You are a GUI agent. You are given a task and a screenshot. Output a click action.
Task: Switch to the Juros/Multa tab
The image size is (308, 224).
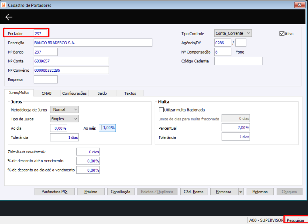[x=19, y=93]
